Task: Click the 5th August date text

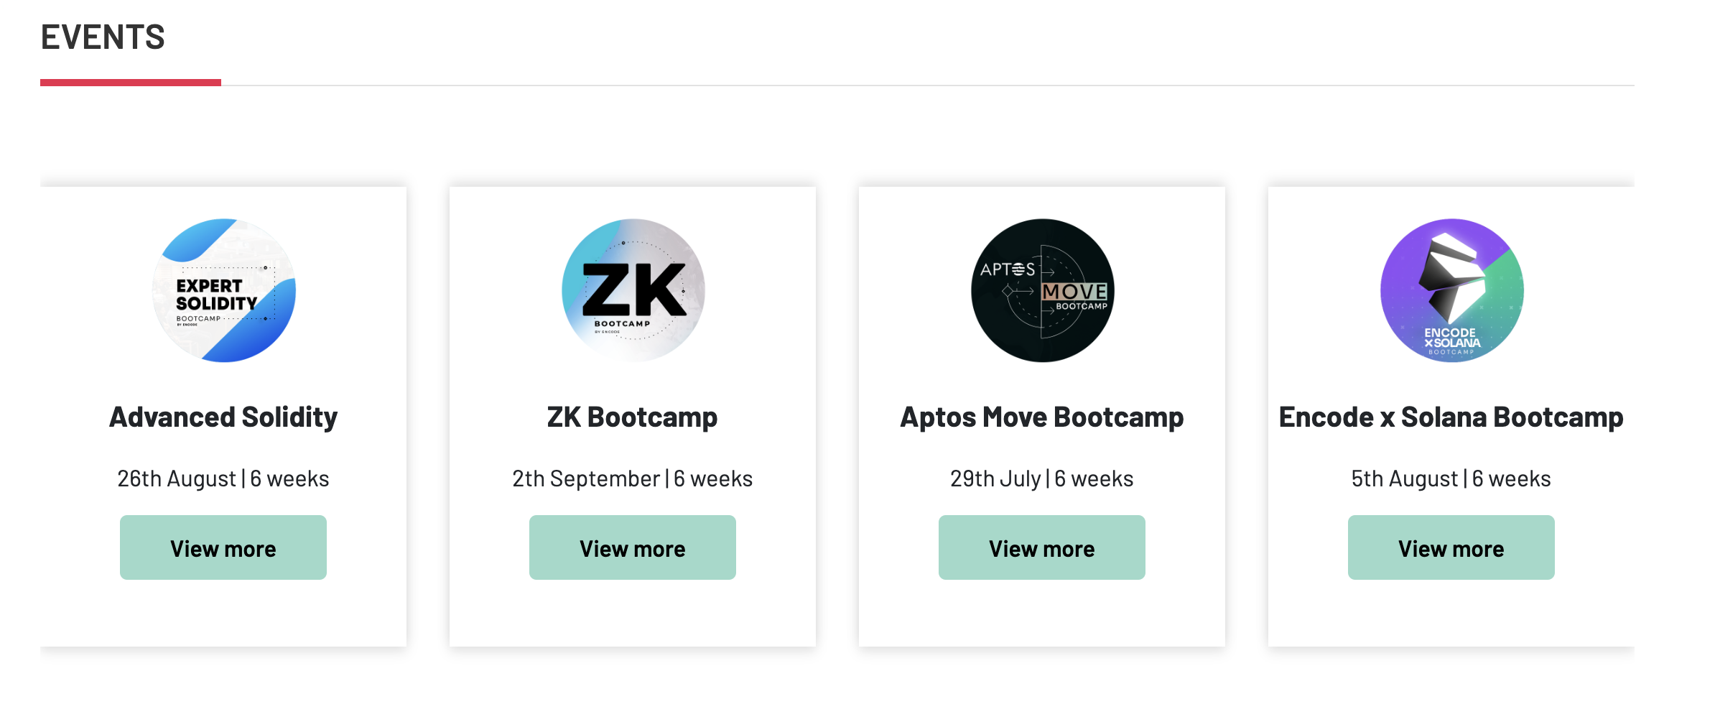Action: point(1451,478)
